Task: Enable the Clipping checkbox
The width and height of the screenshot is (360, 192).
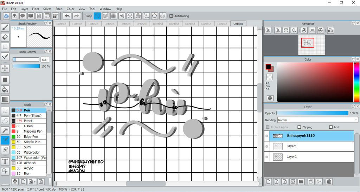Action: (299, 127)
